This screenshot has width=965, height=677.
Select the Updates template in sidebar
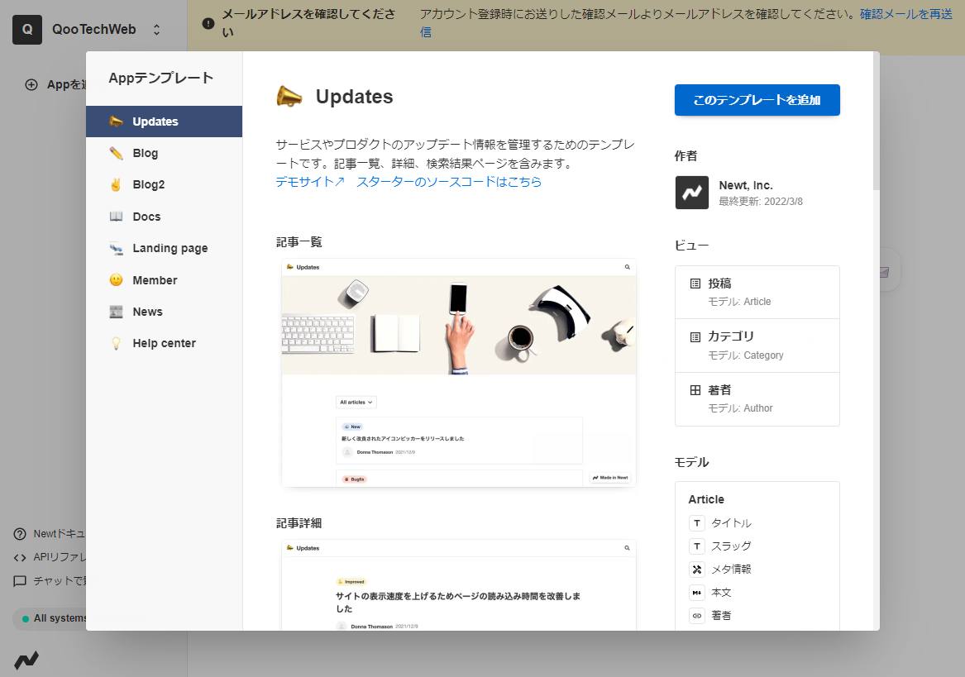(164, 122)
